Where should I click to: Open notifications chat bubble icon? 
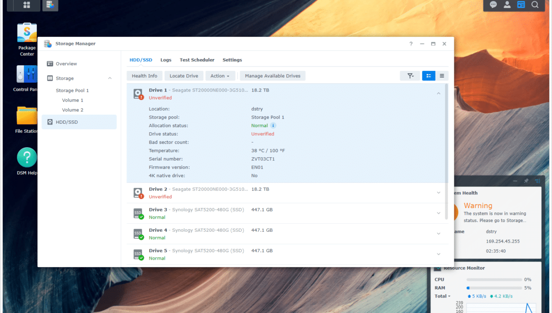(493, 5)
